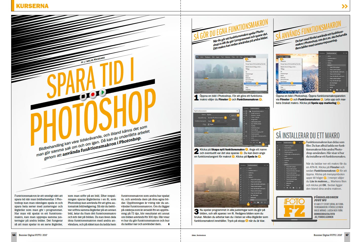Click Record icon in step 2 actions panel
This screenshot has width=361, height=242.
click(x=254, y=143)
